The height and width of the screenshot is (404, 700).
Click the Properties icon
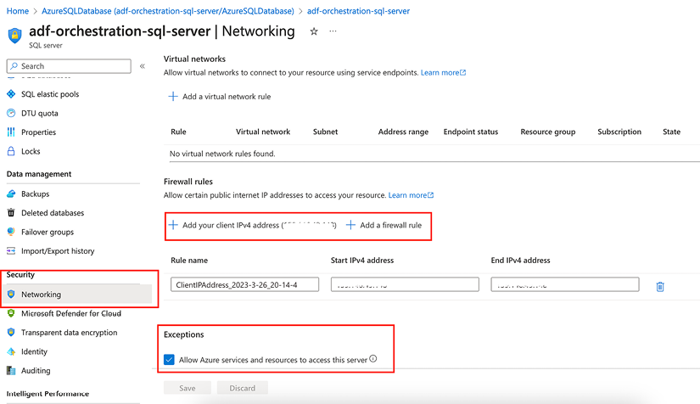click(x=11, y=132)
